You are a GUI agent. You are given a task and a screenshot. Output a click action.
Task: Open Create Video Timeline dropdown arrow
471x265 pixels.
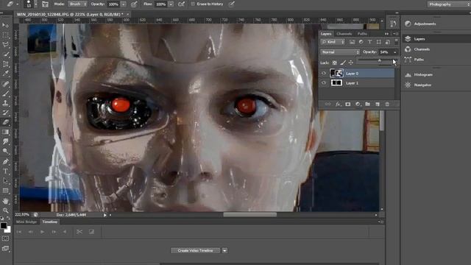[x=224, y=250]
